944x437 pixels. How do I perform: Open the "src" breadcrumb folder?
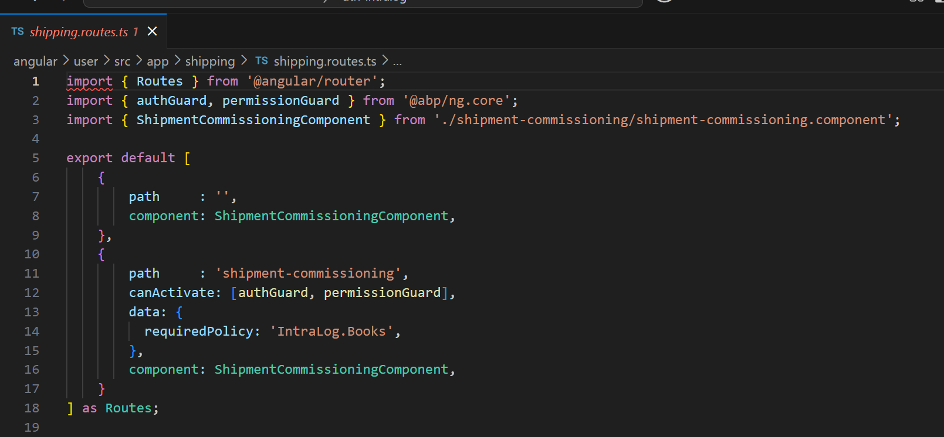coord(122,62)
